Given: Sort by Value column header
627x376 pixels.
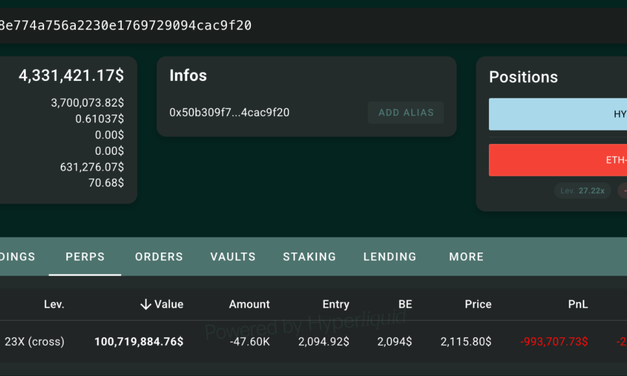Looking at the screenshot, I should 162,305.
